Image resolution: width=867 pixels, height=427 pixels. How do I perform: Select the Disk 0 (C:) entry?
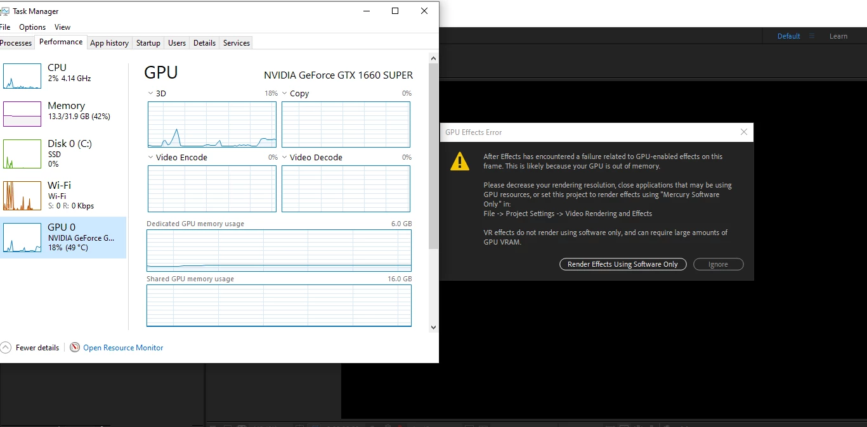[63, 153]
